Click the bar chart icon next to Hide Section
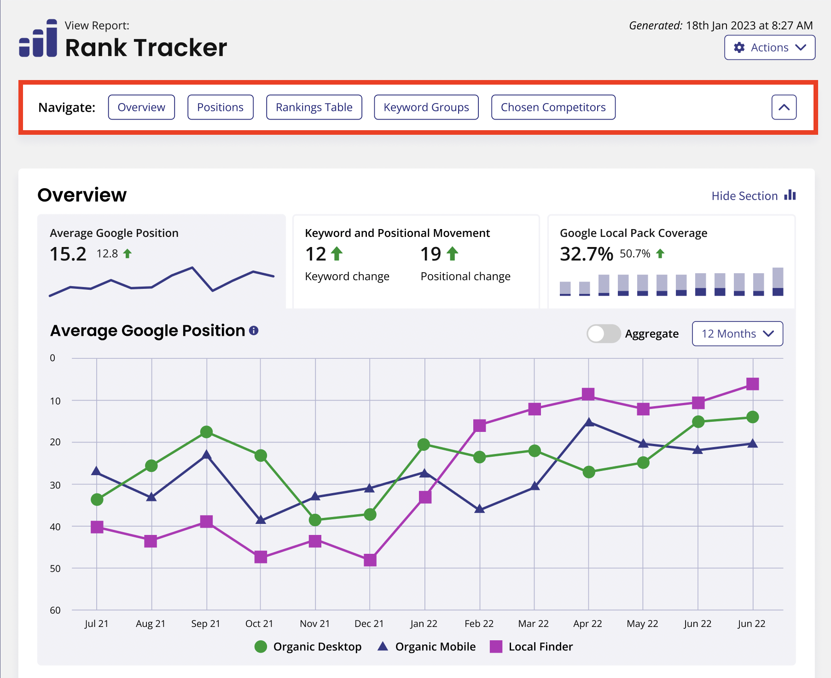831x678 pixels. [x=790, y=195]
